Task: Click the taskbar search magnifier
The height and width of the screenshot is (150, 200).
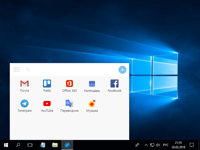Action: coord(18,145)
